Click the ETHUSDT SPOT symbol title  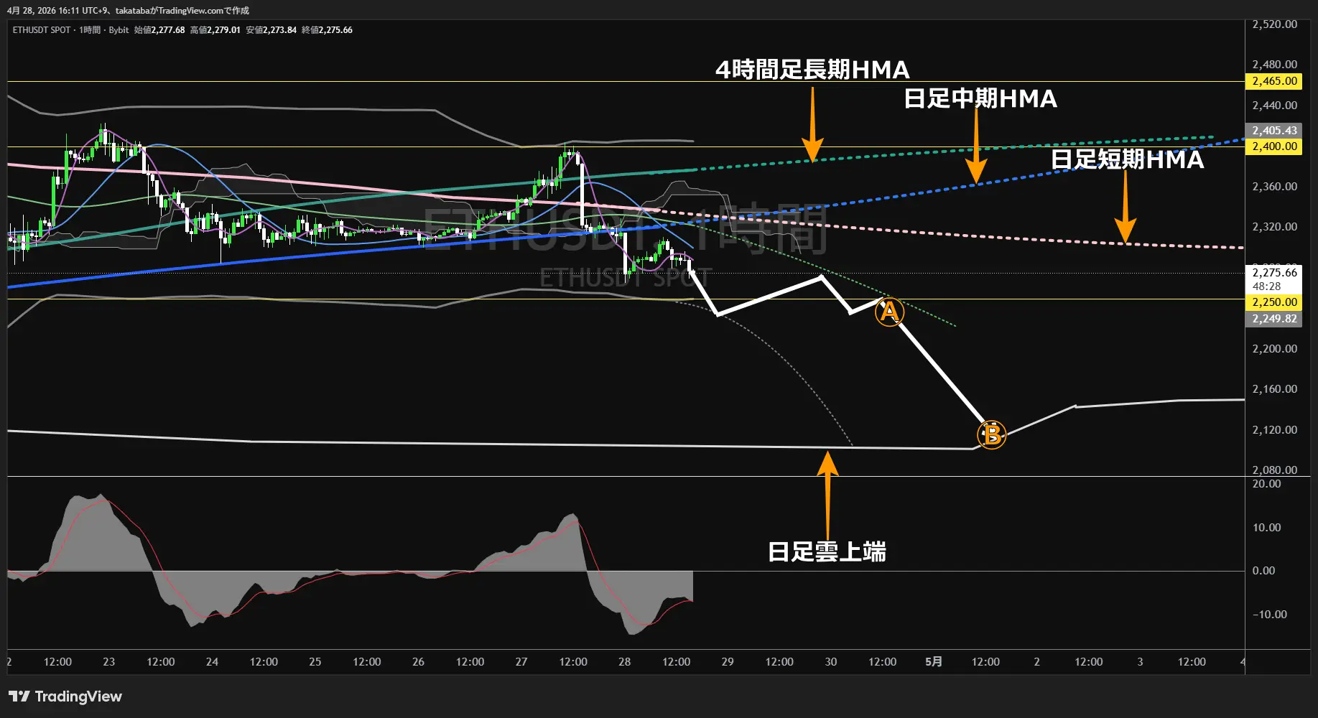pyautogui.click(x=42, y=30)
